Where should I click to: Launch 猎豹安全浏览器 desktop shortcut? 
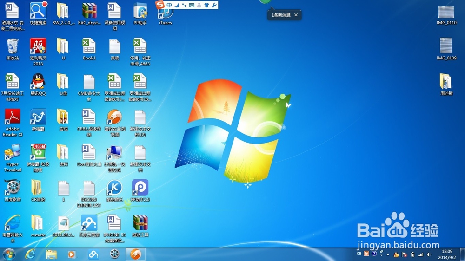115,122
